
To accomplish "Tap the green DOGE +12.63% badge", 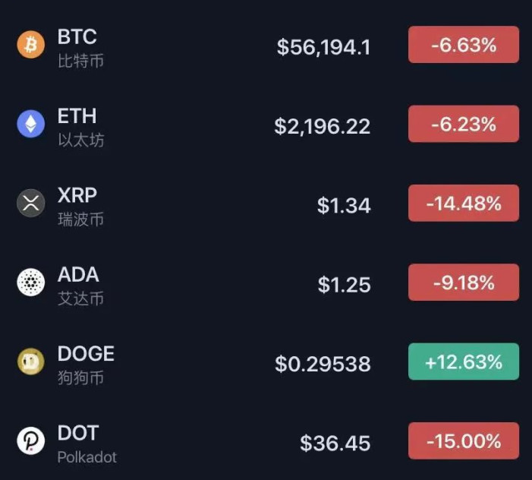I will [x=464, y=362].
